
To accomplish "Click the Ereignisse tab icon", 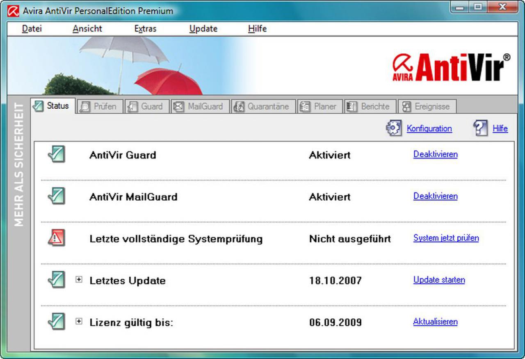I will [406, 107].
